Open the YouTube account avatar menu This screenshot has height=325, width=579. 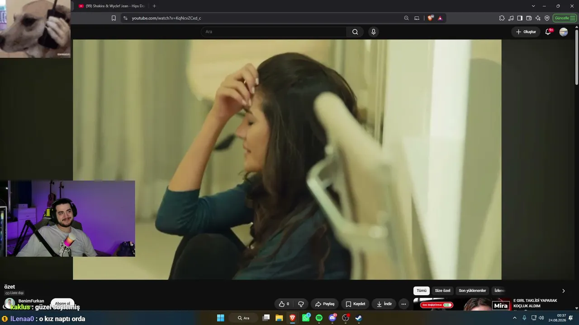click(564, 32)
